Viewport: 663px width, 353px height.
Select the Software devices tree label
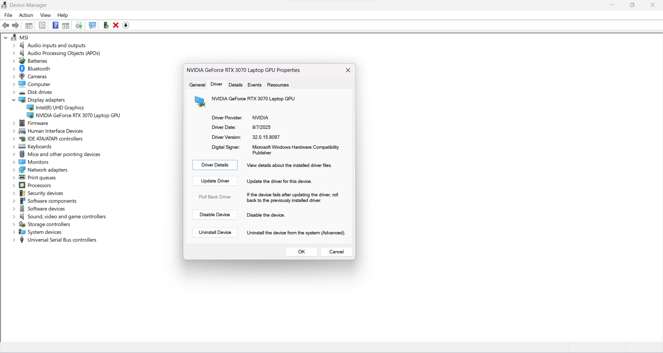[46, 209]
